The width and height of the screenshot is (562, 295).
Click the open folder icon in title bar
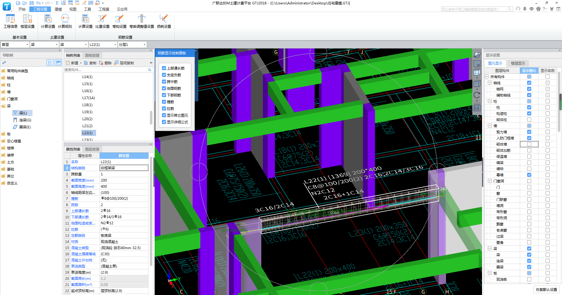tap(25, 3)
